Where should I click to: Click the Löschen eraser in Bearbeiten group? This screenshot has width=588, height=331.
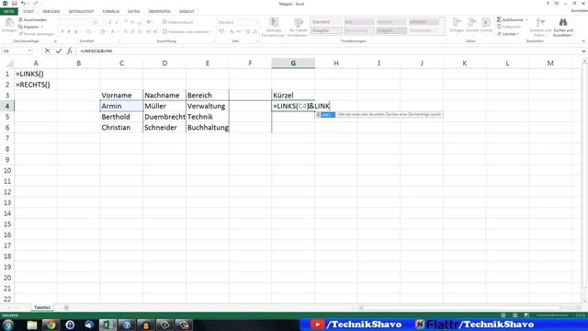pos(508,34)
